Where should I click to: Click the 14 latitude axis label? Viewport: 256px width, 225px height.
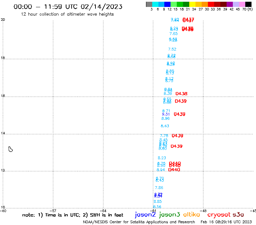coord(3,133)
